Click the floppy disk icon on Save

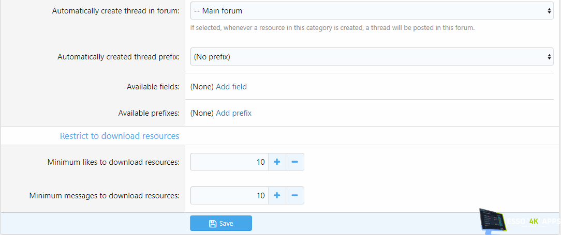tap(212, 224)
